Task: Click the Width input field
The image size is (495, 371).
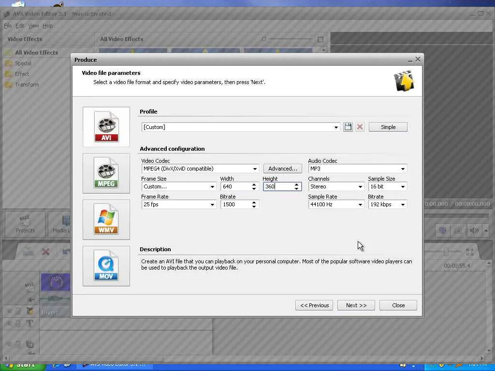Action: (x=235, y=186)
